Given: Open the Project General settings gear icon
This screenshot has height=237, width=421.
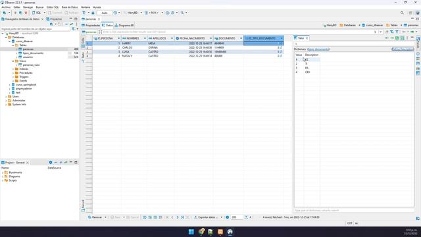Looking at the screenshot, I should (x=51, y=163).
